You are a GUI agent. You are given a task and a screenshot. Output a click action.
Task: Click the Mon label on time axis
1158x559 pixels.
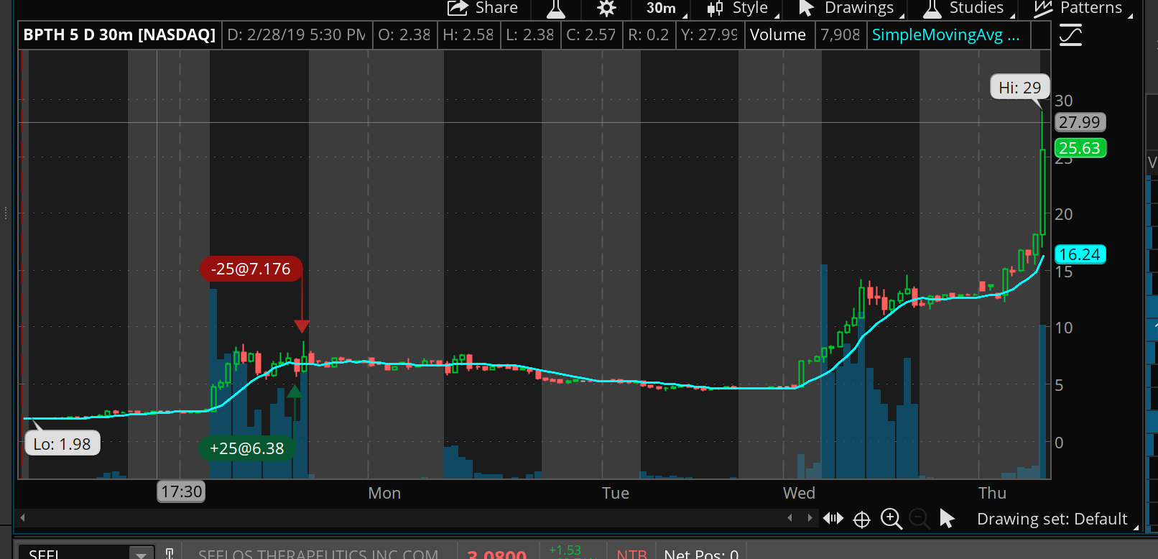(384, 493)
